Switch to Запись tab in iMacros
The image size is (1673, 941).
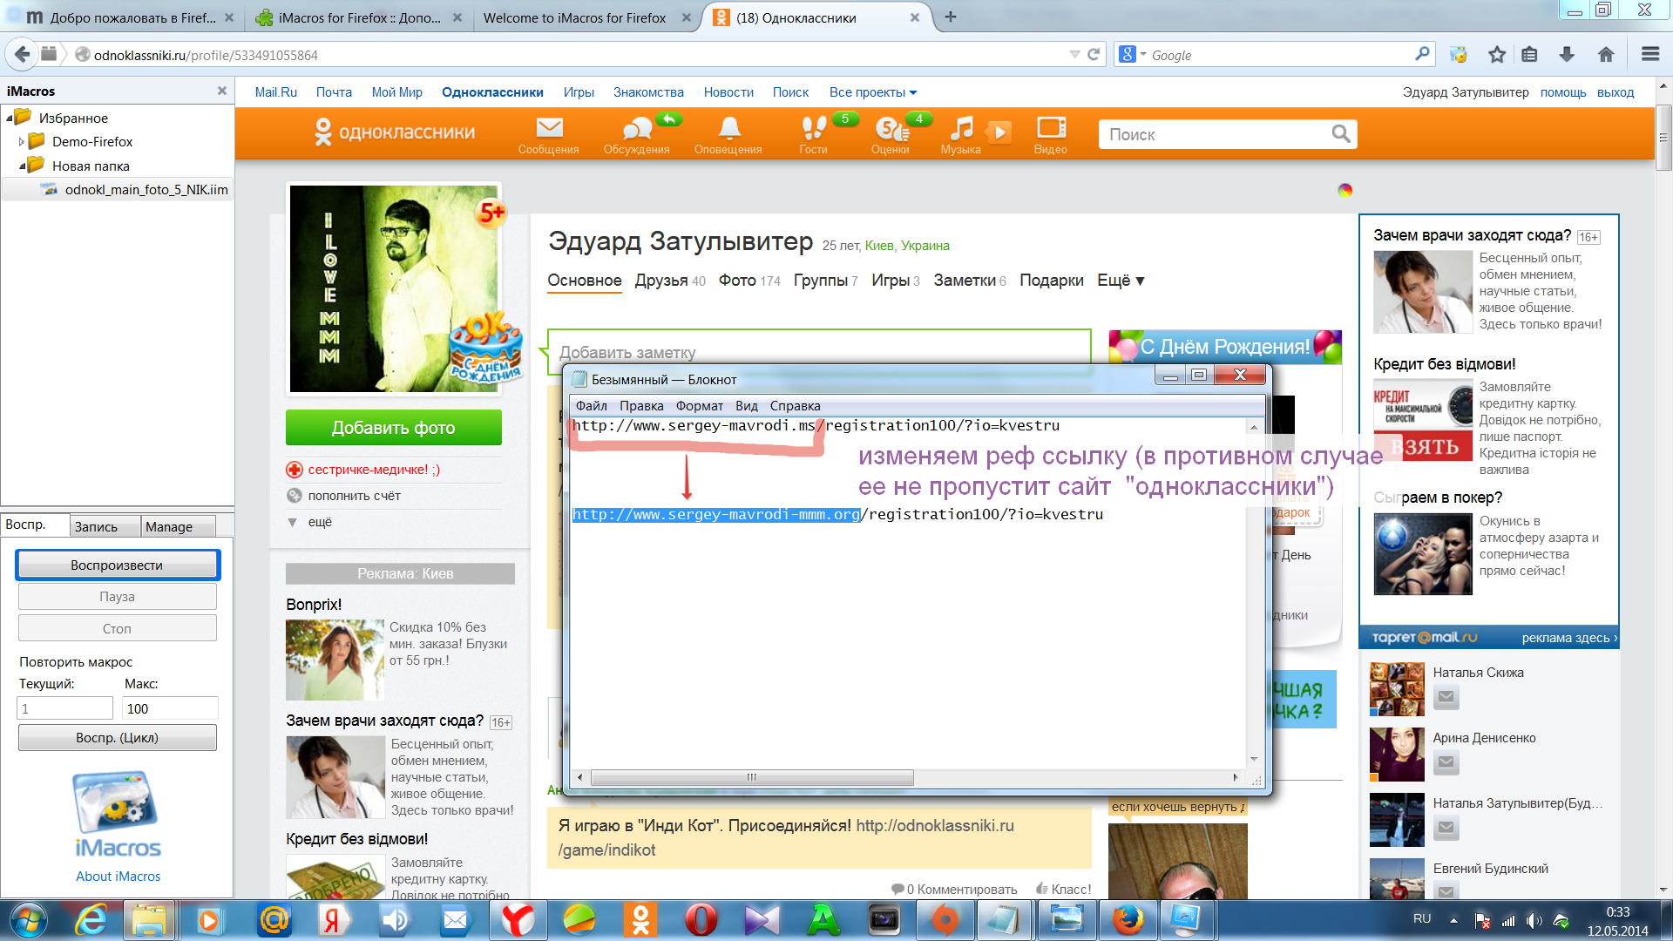coord(105,526)
